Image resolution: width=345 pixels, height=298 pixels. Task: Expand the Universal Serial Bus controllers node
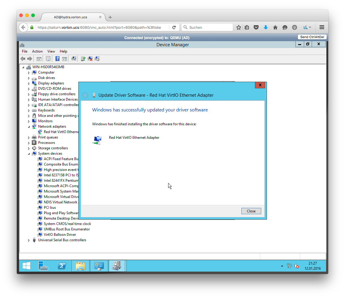click(29, 240)
